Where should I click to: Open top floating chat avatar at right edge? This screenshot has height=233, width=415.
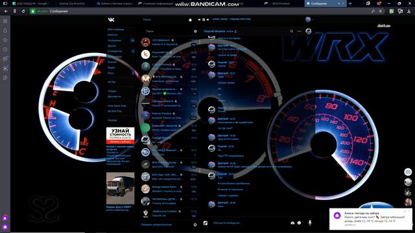[408, 172]
